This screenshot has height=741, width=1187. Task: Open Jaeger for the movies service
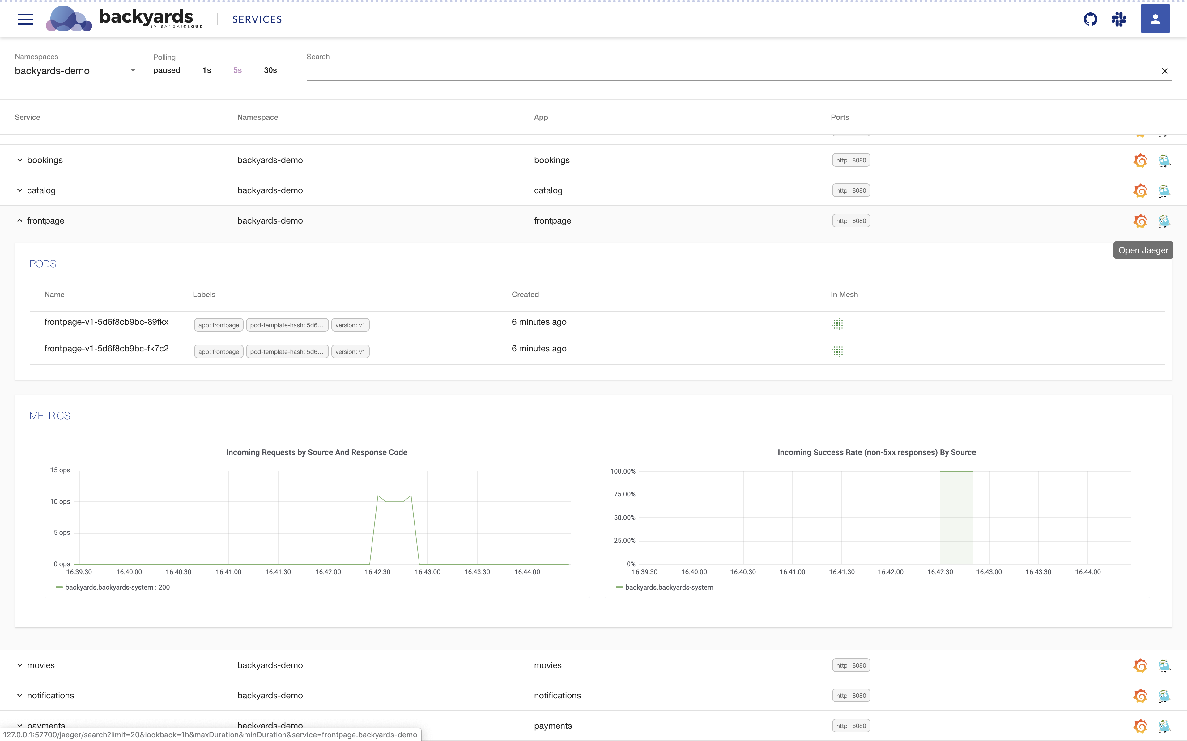1164,666
